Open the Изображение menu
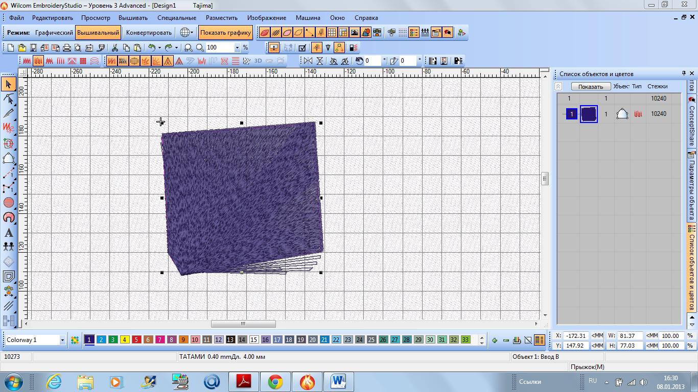Image resolution: width=698 pixels, height=392 pixels. [267, 18]
